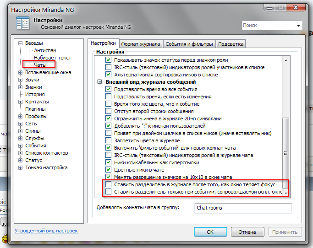Expand the Скины tree node

point(20,131)
